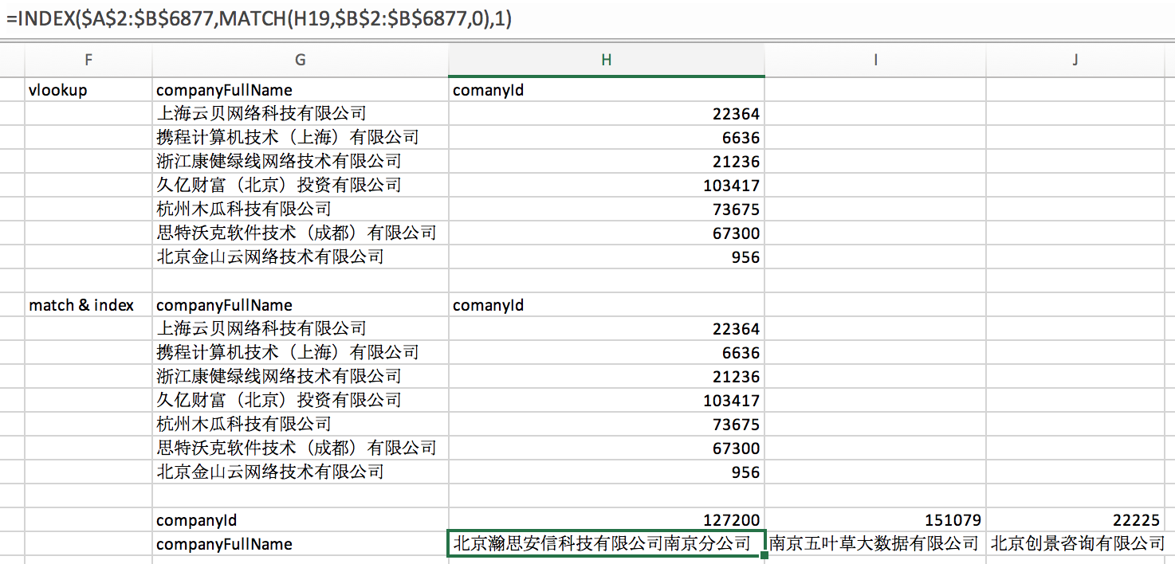Click 思特沃克软件技术（成都）有限公司 in the vlookup table
The width and height of the screenshot is (1175, 564).
click(x=300, y=233)
